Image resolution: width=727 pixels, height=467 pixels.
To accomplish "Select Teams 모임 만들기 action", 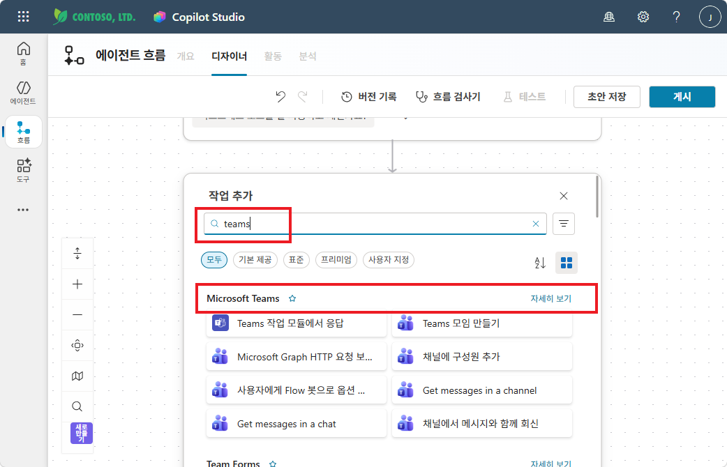I will [481, 323].
